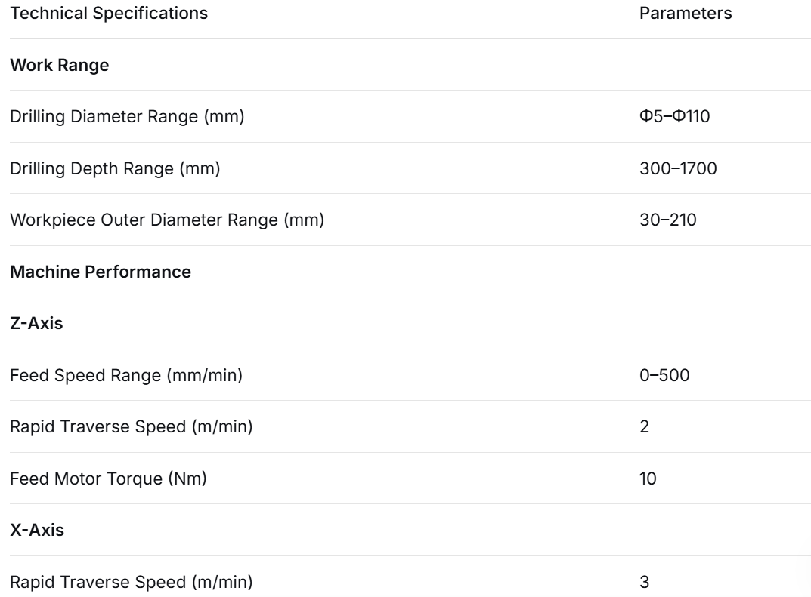Select the 30–210 outer diameter value

[x=667, y=220]
